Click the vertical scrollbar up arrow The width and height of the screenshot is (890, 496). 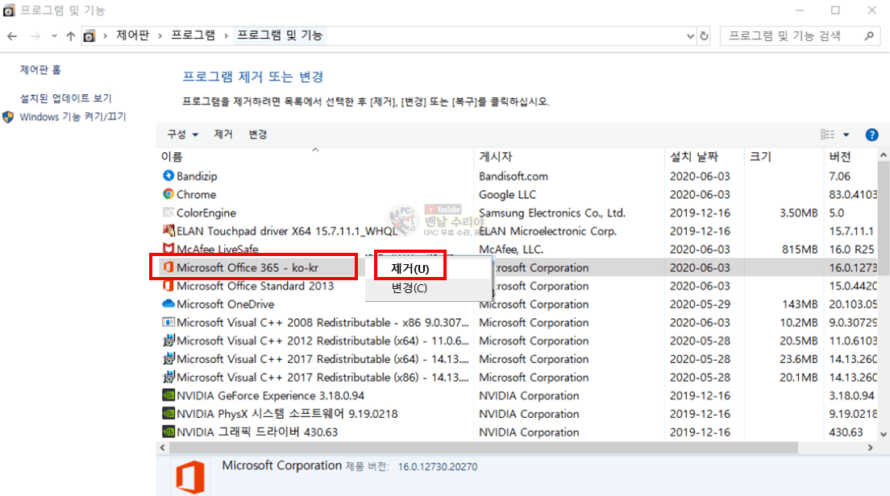tap(884, 155)
